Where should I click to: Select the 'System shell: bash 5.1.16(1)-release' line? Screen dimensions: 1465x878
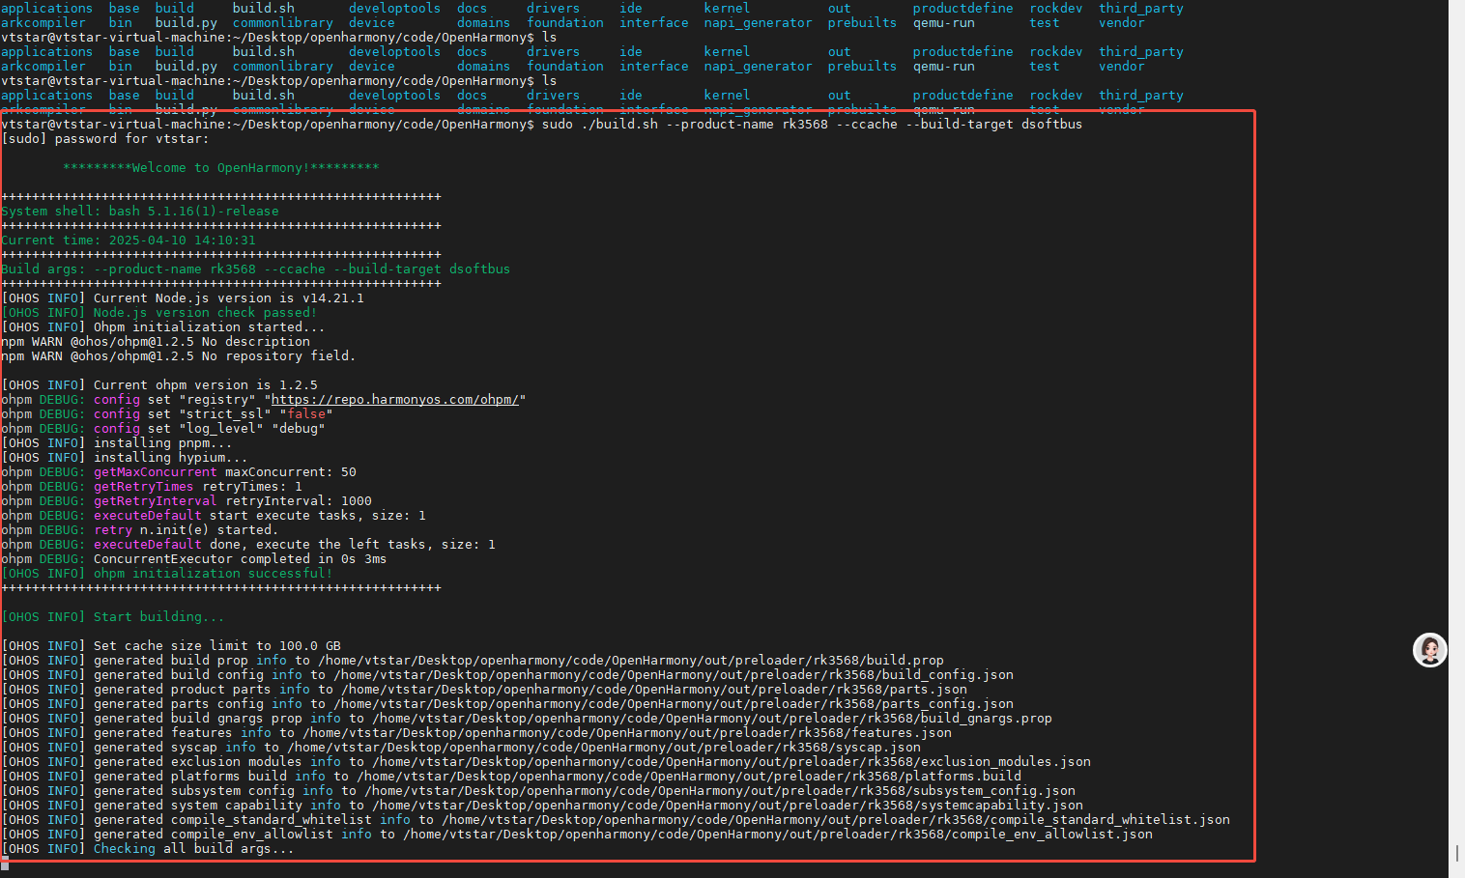[140, 211]
